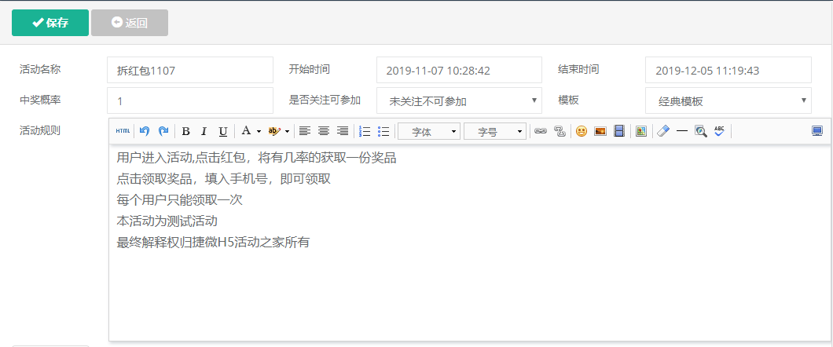
Task: Open the 字号 font size dropdown
Action: coord(494,132)
